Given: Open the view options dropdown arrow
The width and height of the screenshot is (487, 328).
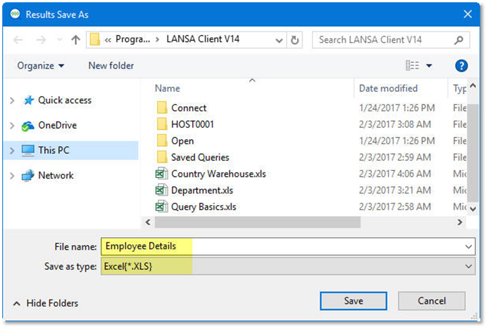Looking at the screenshot, I should 429,66.
